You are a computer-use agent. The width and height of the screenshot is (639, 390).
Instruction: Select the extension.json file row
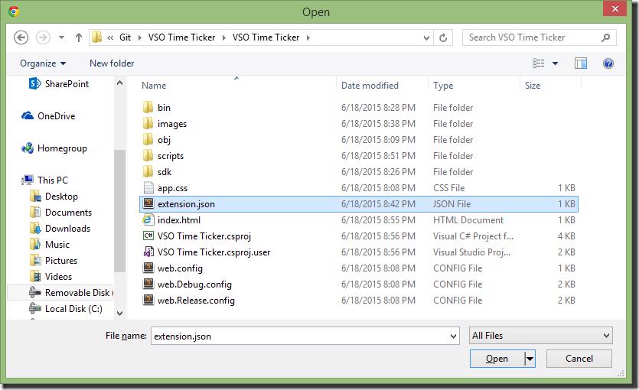click(x=359, y=204)
